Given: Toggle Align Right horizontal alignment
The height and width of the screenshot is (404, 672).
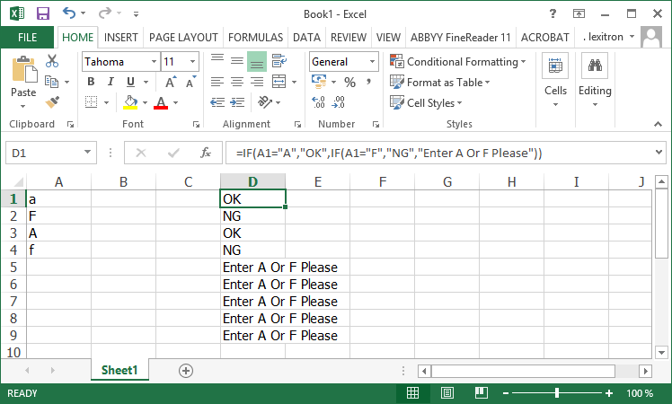Looking at the screenshot, I should 257,82.
